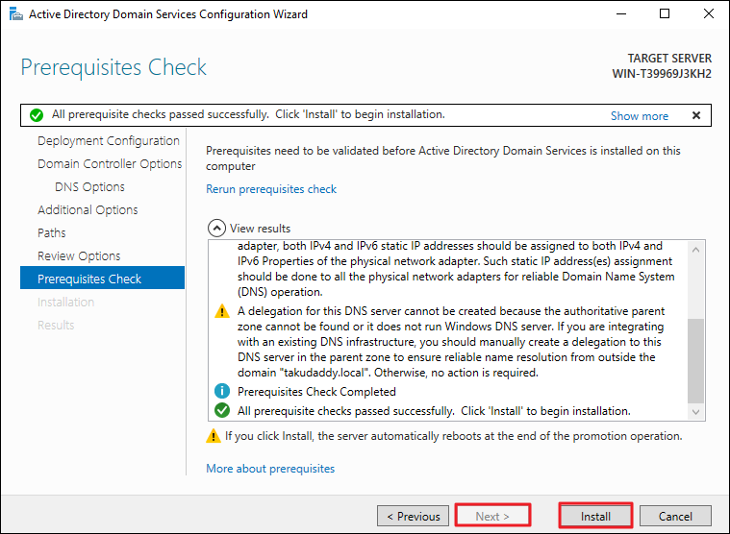The height and width of the screenshot is (534, 730).
Task: Go to Domain Controller Options step
Action: (x=110, y=163)
